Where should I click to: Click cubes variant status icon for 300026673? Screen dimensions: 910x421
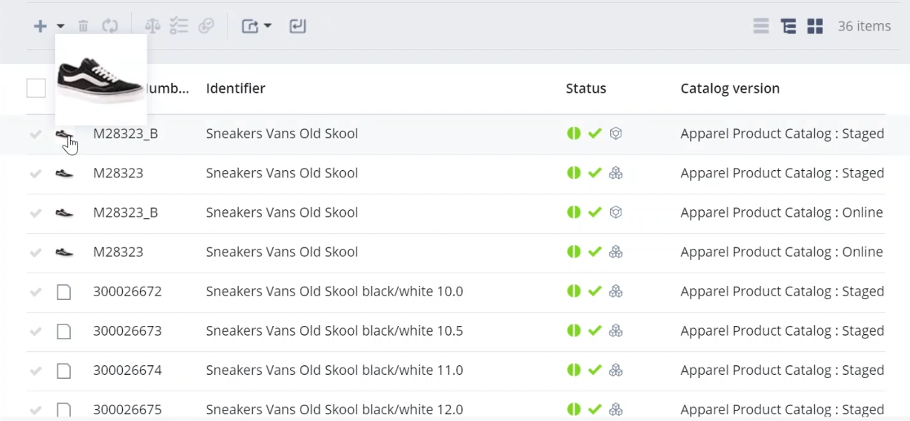pos(615,330)
